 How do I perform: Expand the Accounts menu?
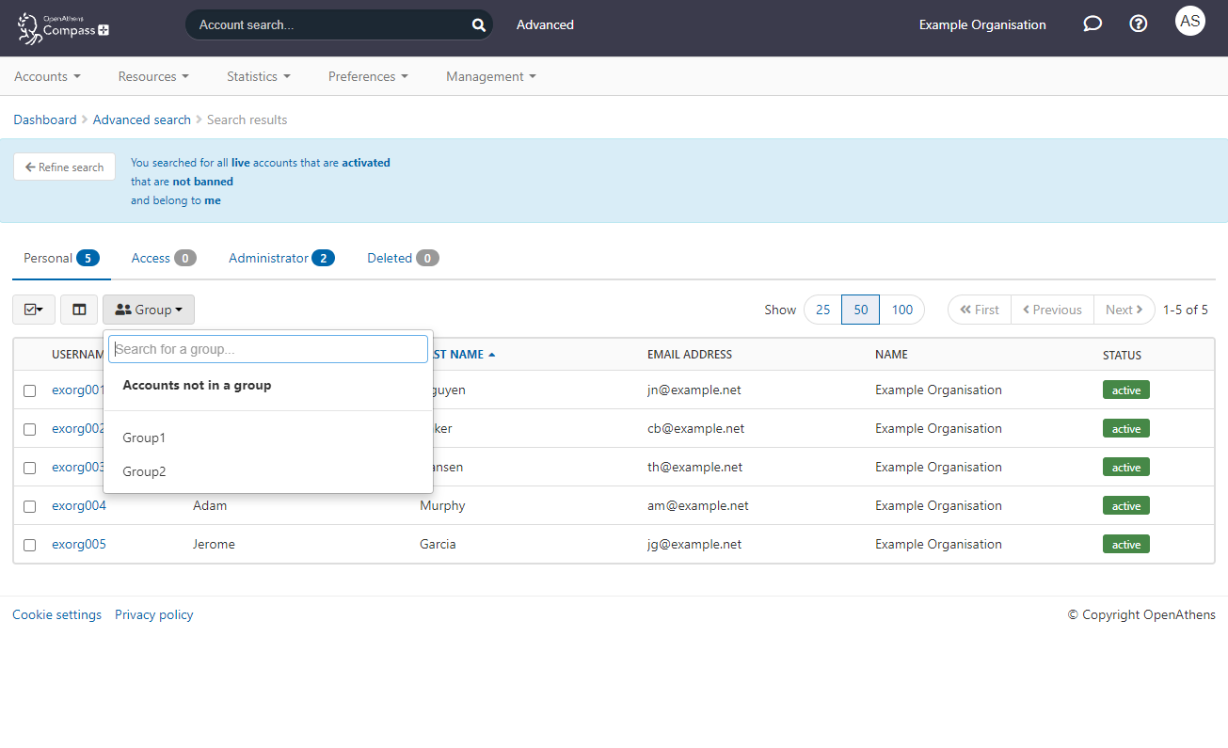[47, 76]
